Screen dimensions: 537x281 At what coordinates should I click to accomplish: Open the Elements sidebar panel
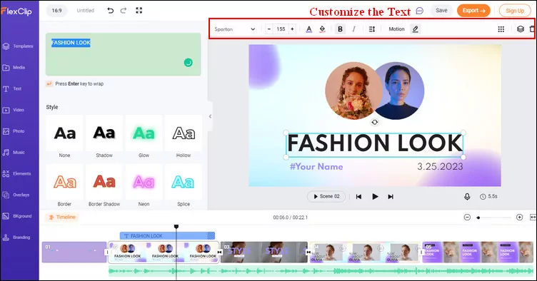coord(16,173)
